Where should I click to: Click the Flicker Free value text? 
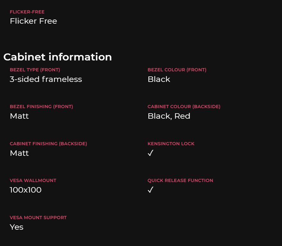coord(33,21)
